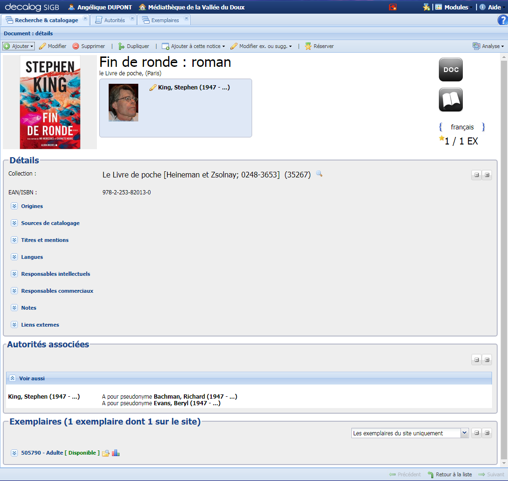The image size is (508, 481).
Task: Click the magnifier icon next to collection
Action: [319, 174]
